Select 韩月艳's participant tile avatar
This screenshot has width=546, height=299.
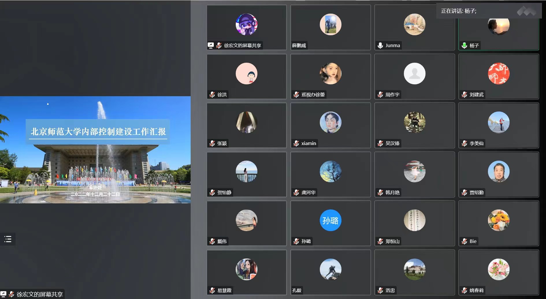pos(415,171)
